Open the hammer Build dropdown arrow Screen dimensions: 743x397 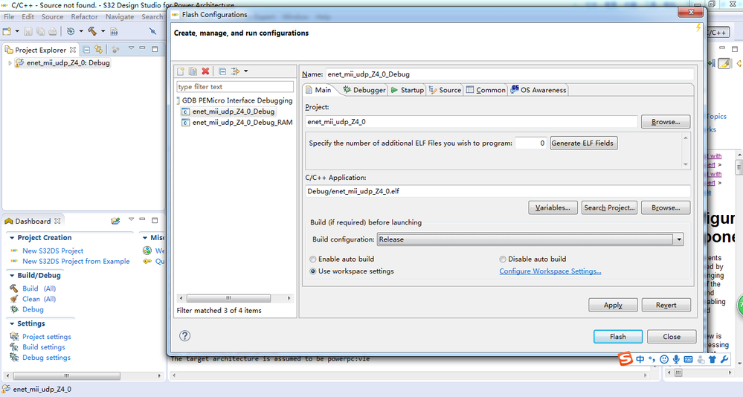click(103, 31)
